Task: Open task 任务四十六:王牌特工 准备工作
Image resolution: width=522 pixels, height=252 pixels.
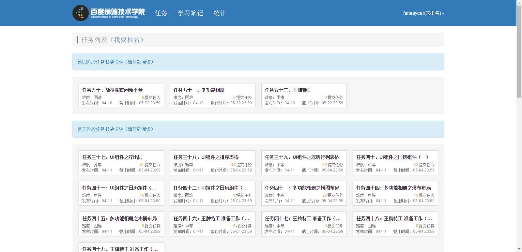Action: [211, 218]
